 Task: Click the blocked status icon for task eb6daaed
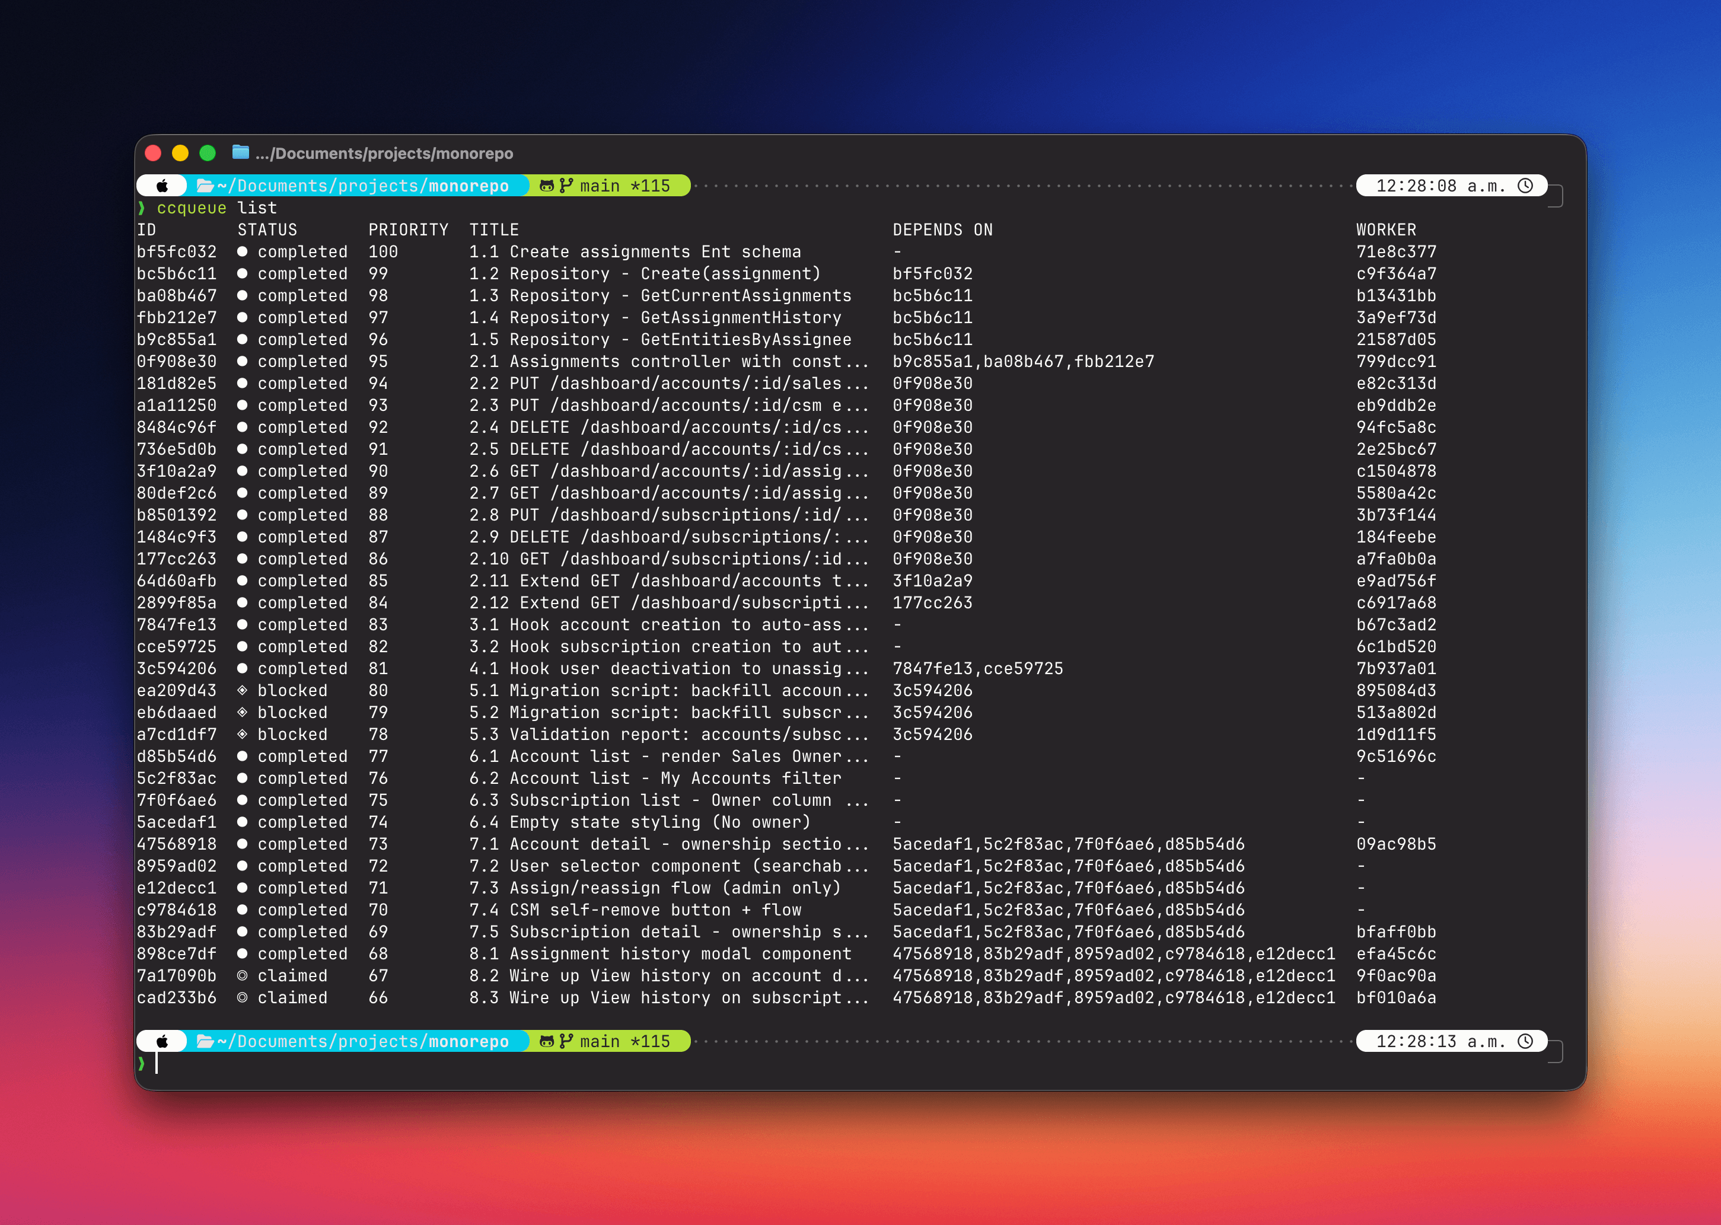pyautogui.click(x=242, y=712)
